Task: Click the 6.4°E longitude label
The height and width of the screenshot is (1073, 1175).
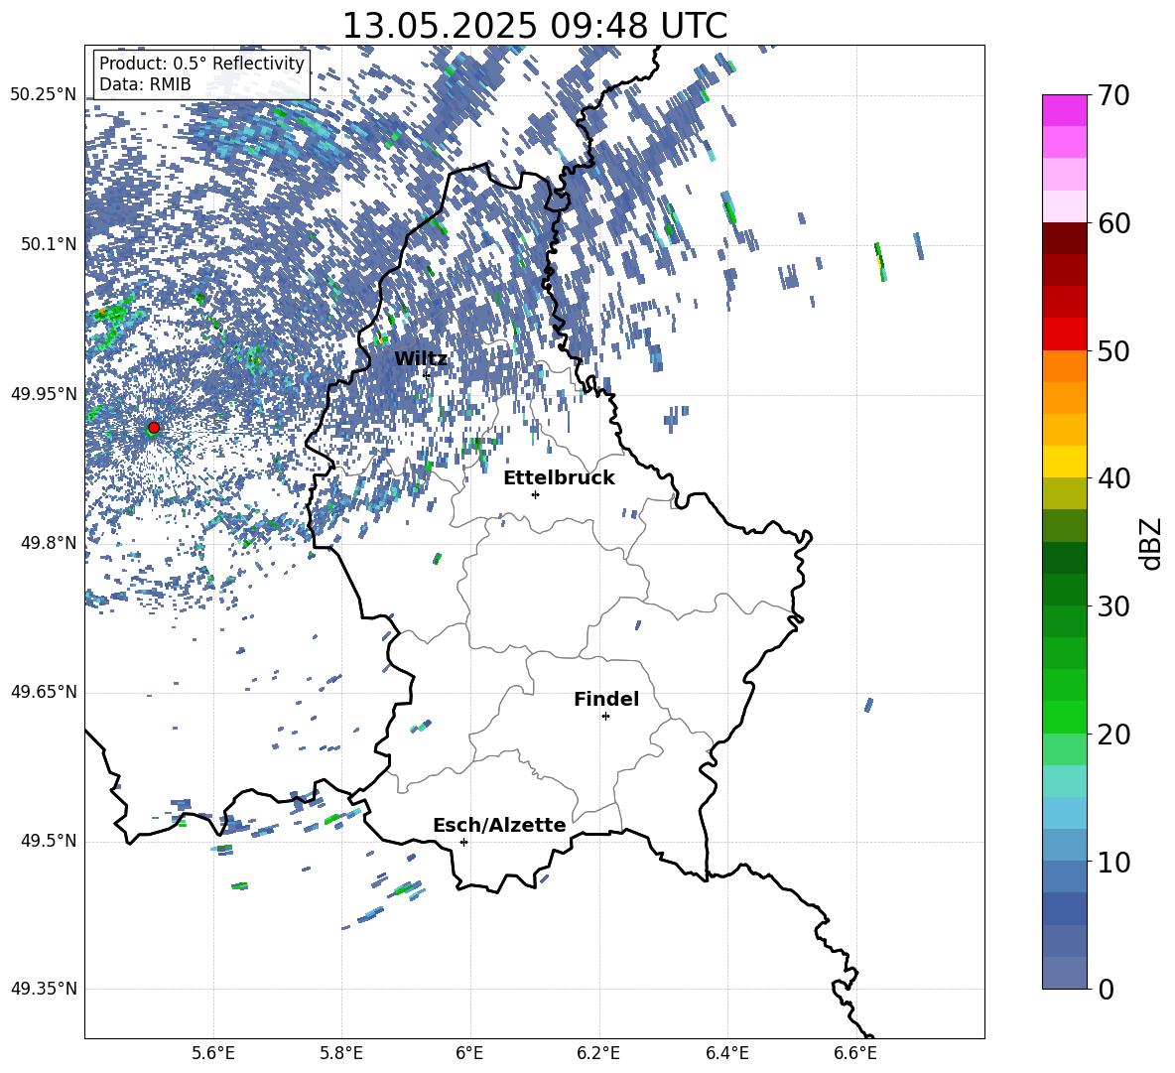Action: pyautogui.click(x=726, y=1053)
